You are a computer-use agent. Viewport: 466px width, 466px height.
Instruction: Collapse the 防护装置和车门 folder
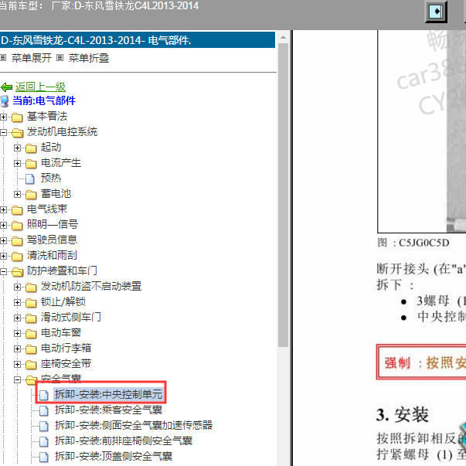(x=3, y=271)
